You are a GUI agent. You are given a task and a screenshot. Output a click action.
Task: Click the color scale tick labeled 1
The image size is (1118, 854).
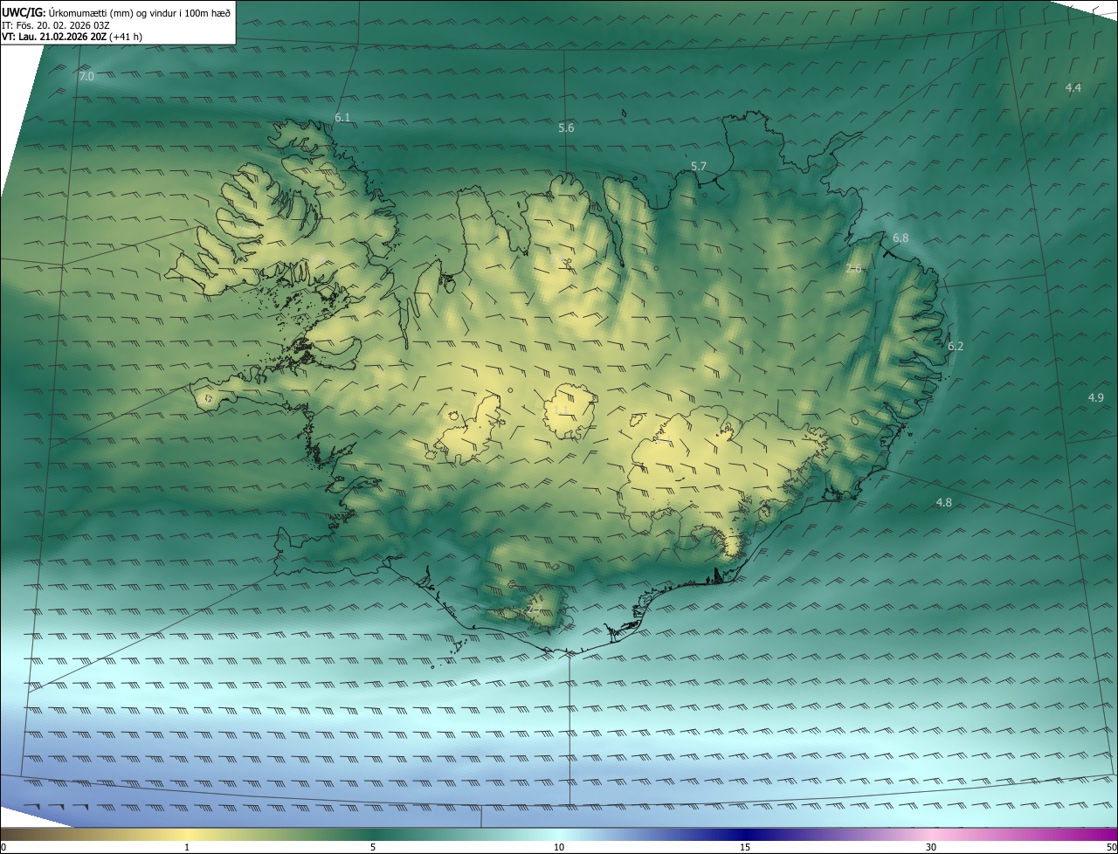[x=187, y=847]
